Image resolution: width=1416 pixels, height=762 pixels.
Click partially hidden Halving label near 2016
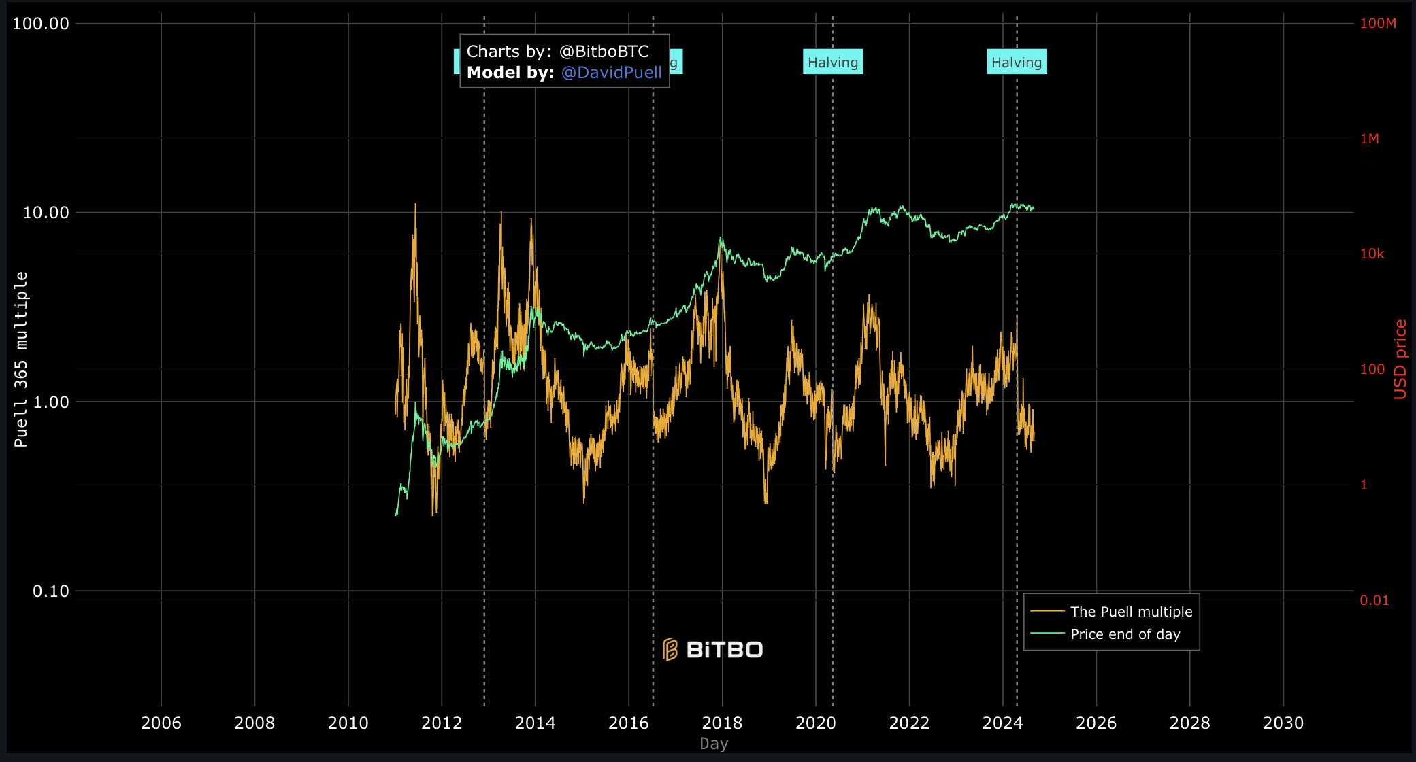point(676,63)
